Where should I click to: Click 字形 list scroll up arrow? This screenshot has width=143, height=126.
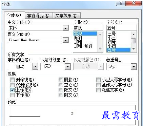[100, 34]
